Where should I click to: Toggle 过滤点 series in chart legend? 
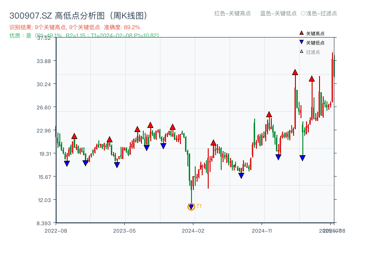click(310, 52)
